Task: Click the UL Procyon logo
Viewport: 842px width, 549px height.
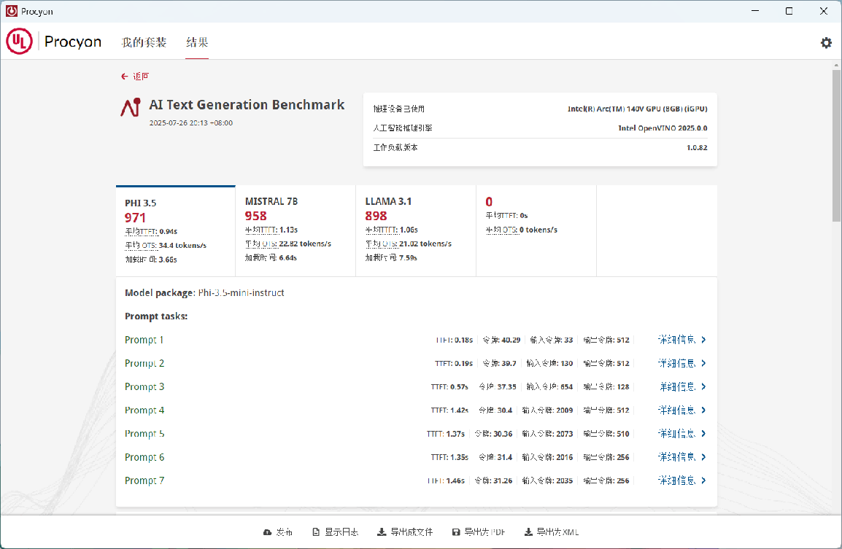Action: coord(19,42)
